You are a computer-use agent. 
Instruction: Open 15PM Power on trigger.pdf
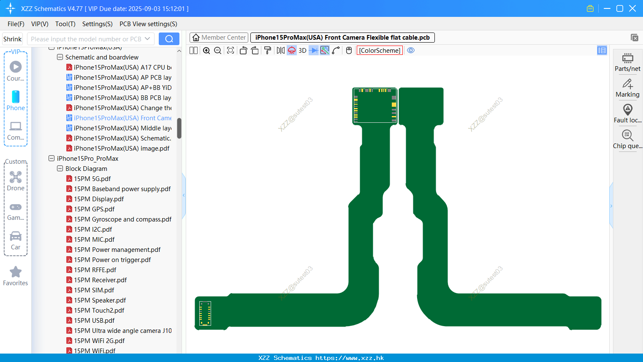click(x=109, y=259)
